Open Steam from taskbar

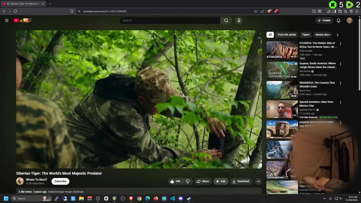[x=189, y=198]
